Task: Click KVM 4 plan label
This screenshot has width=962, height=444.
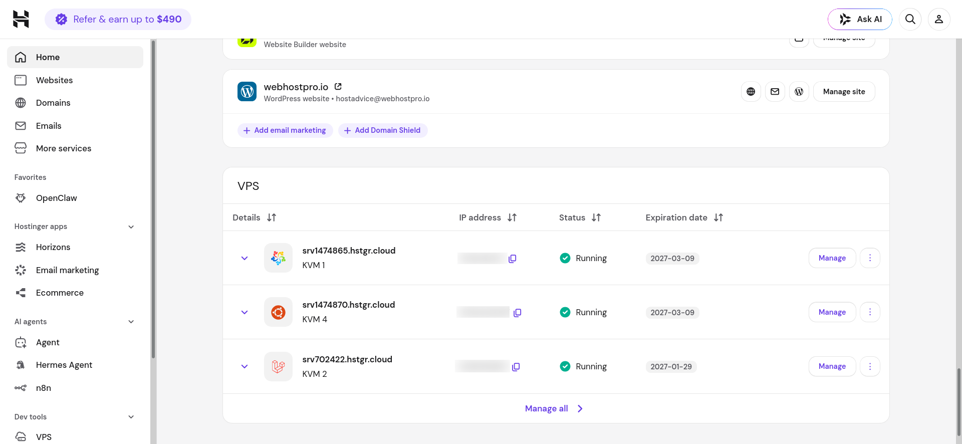Action: click(x=315, y=319)
